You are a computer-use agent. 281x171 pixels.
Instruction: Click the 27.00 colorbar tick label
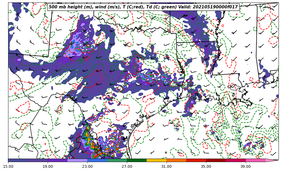click(x=127, y=166)
